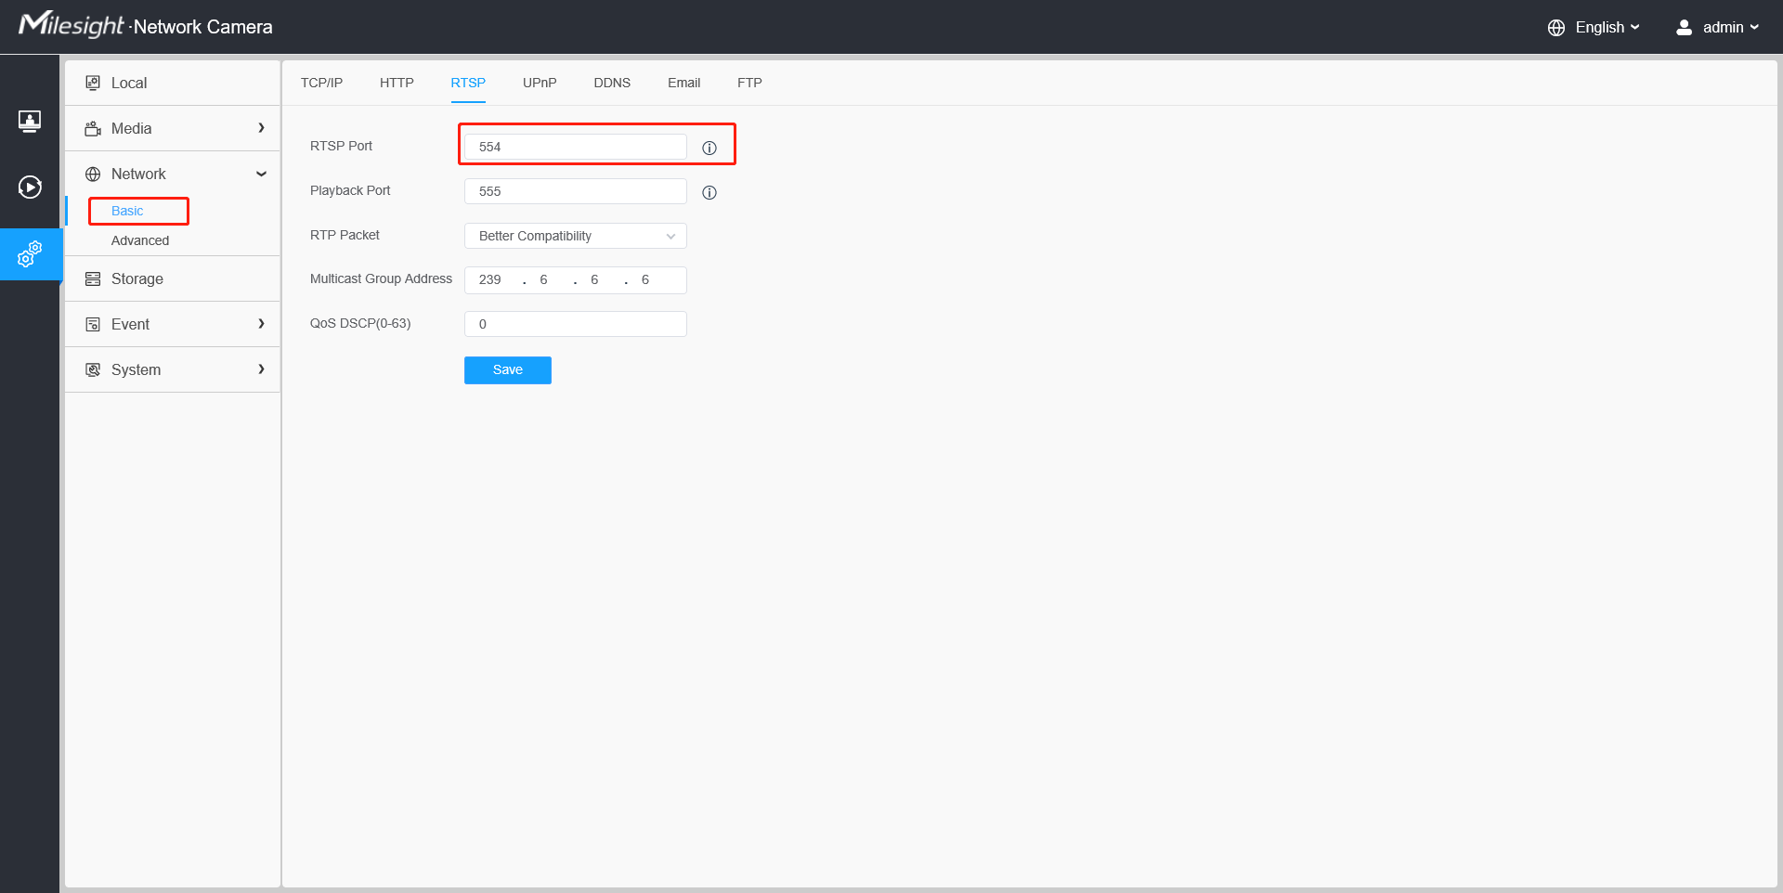The image size is (1783, 893).
Task: Click the info icon next to Playback Port
Action: (x=709, y=192)
